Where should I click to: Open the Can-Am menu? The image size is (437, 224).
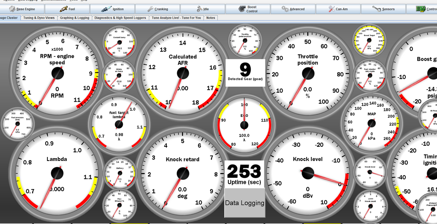click(338, 9)
